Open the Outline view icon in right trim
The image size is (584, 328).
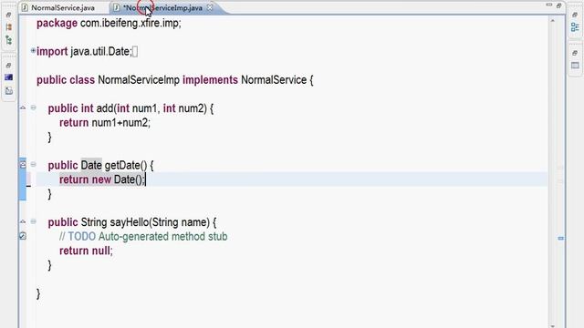coord(575,27)
